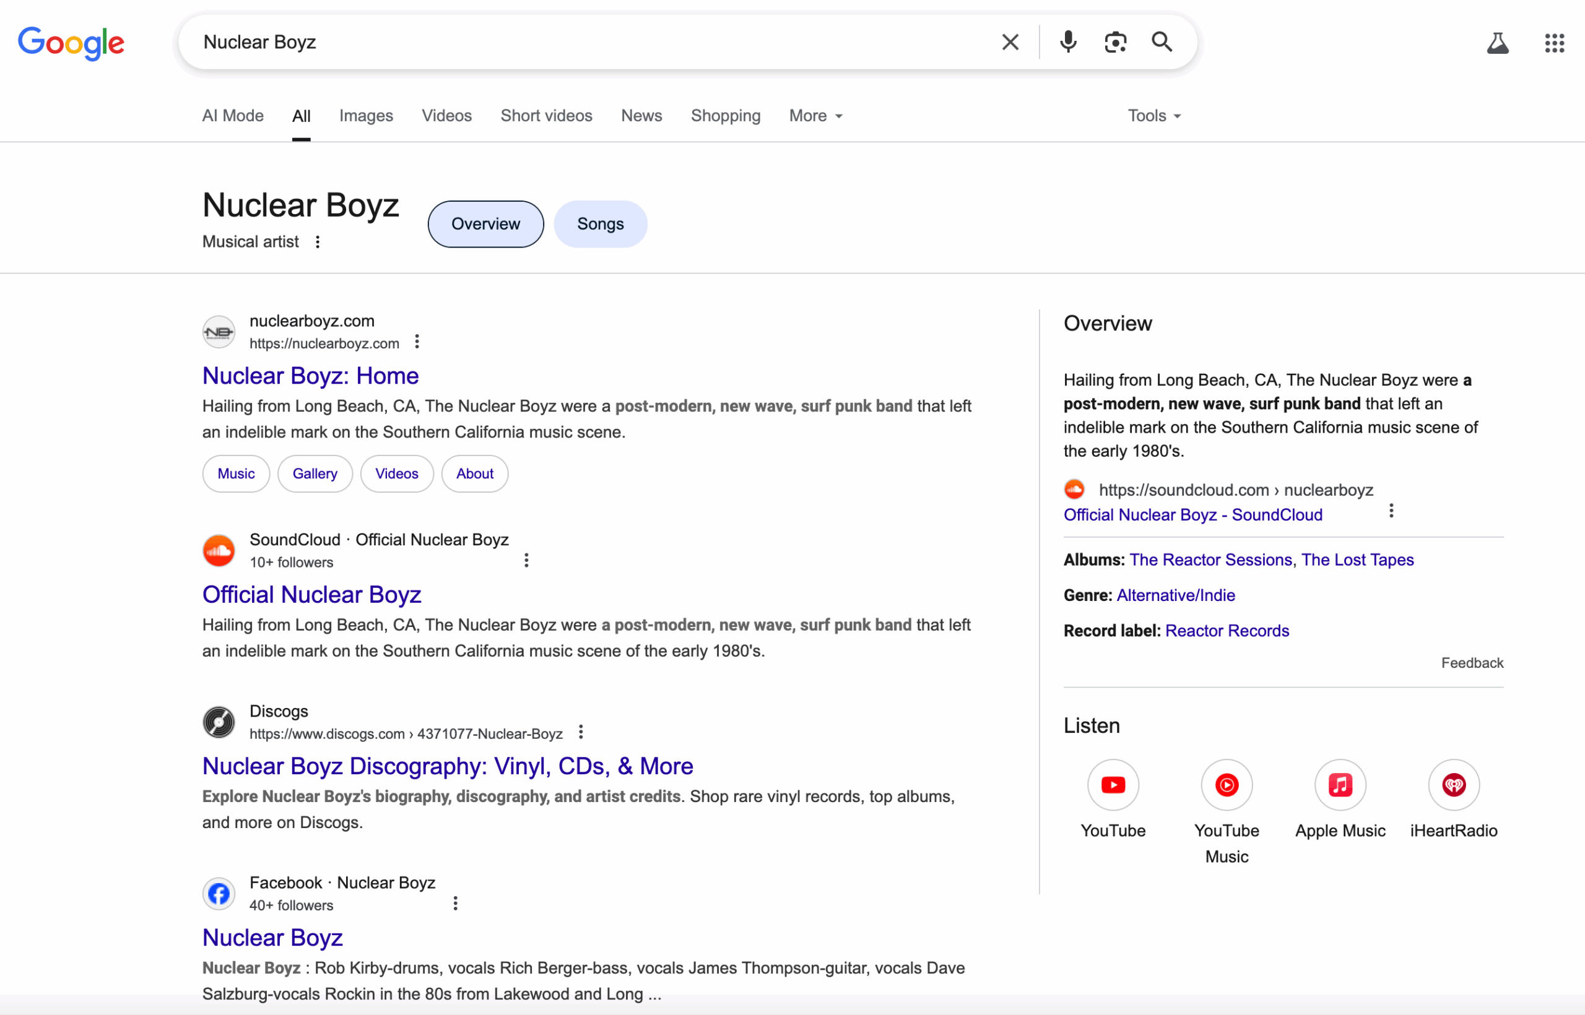
Task: Open Google Lens image search
Action: point(1115,42)
